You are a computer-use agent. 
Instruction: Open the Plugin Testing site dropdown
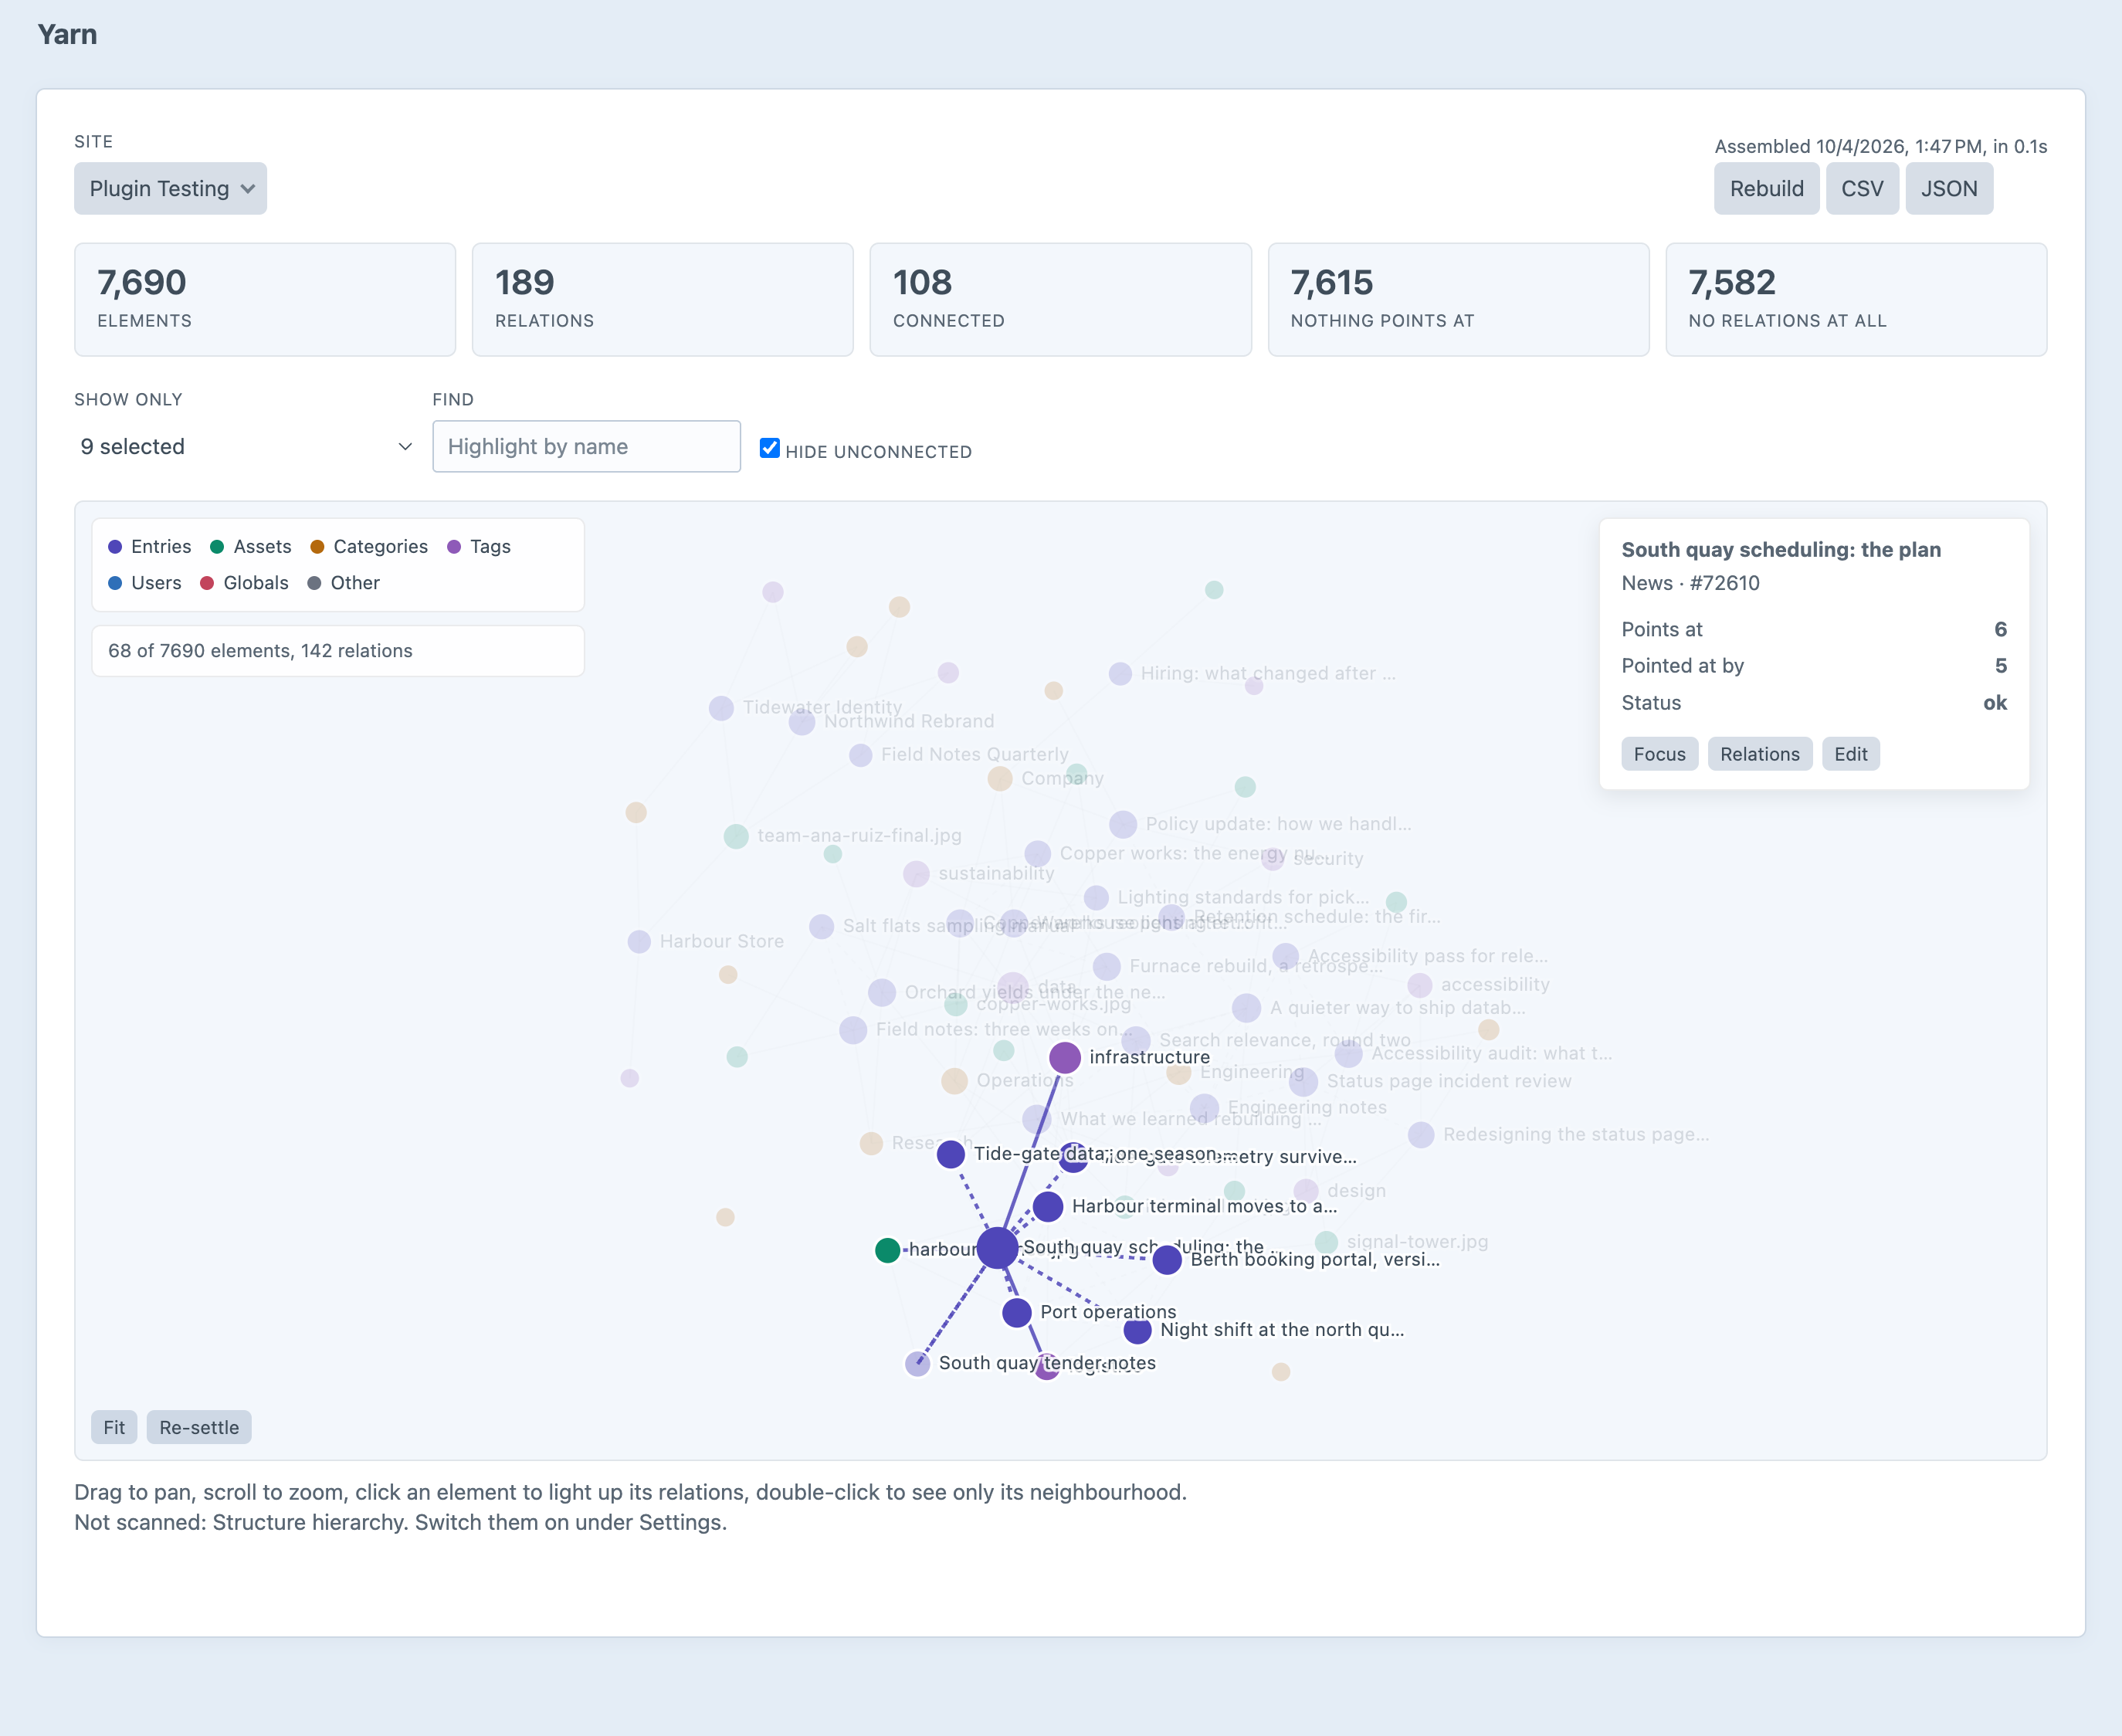(x=170, y=188)
